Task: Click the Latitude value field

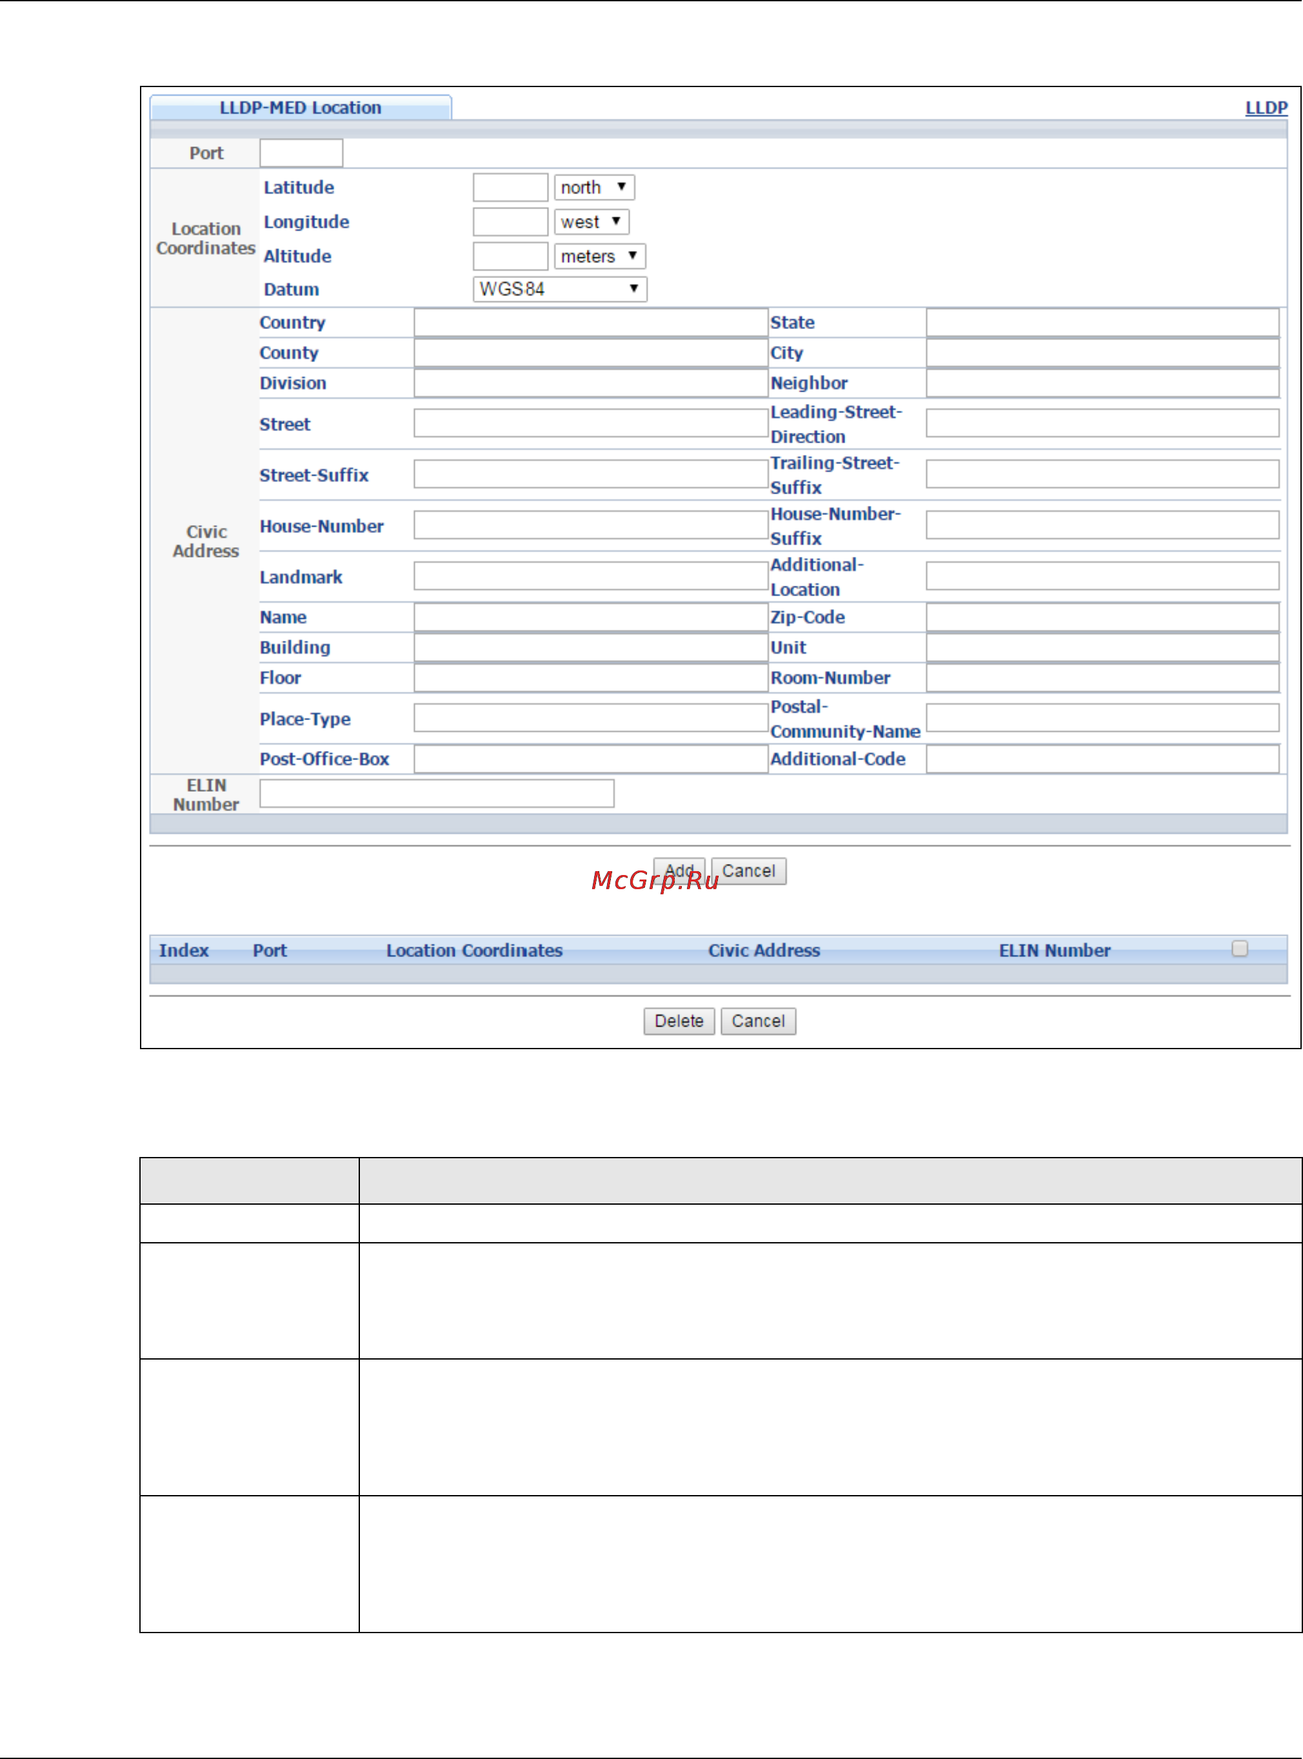Action: pos(510,188)
